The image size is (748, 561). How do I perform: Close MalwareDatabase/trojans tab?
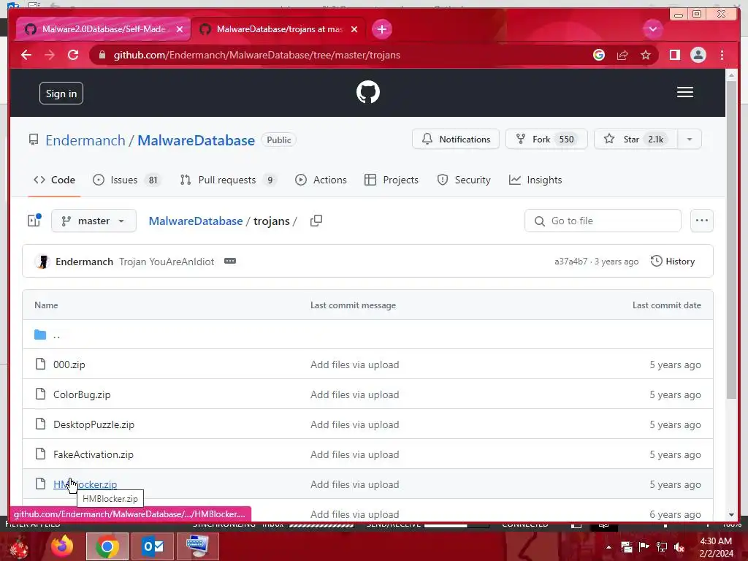tap(354, 29)
